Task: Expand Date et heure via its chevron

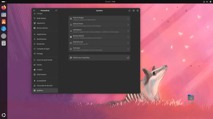Action: coord(128,25)
